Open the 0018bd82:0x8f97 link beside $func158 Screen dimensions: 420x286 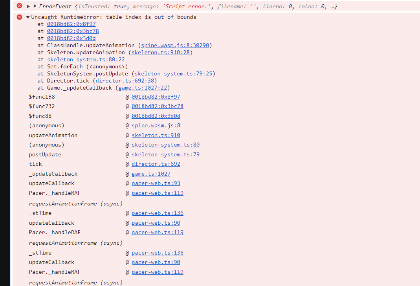156,97
